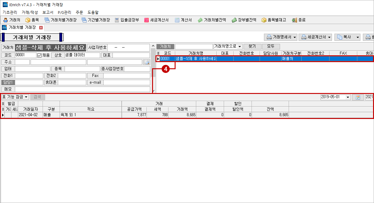Select the 거래처별 거래장 document tab
This screenshot has height=203, width=374.
[22, 27]
